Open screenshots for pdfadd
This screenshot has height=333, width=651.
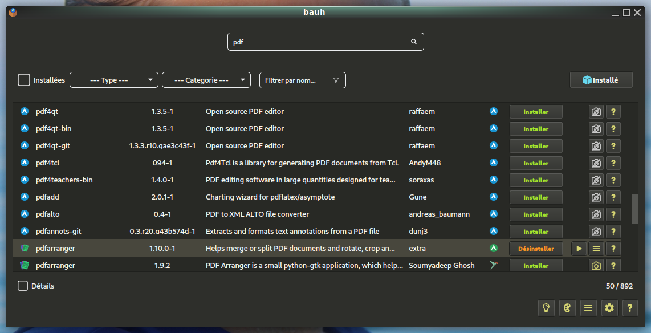(x=596, y=197)
